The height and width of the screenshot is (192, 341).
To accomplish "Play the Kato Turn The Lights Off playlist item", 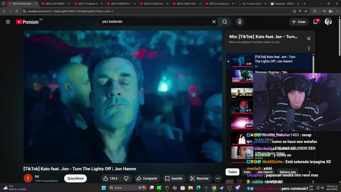I will point(269,61).
